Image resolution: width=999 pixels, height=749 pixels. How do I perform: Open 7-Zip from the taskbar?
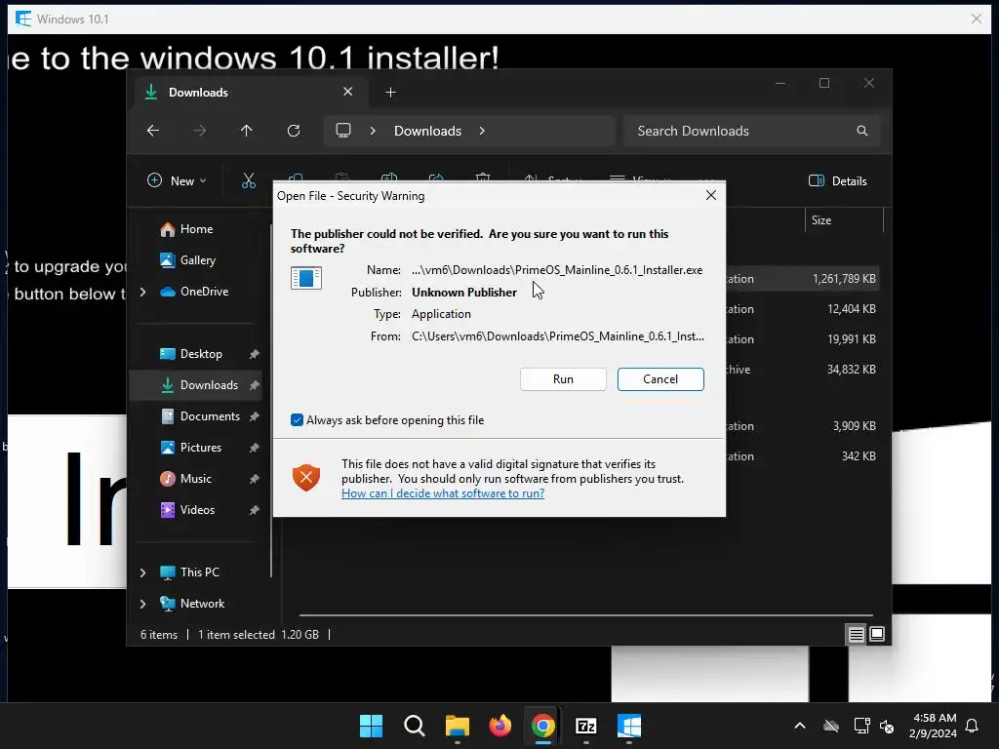(x=586, y=726)
